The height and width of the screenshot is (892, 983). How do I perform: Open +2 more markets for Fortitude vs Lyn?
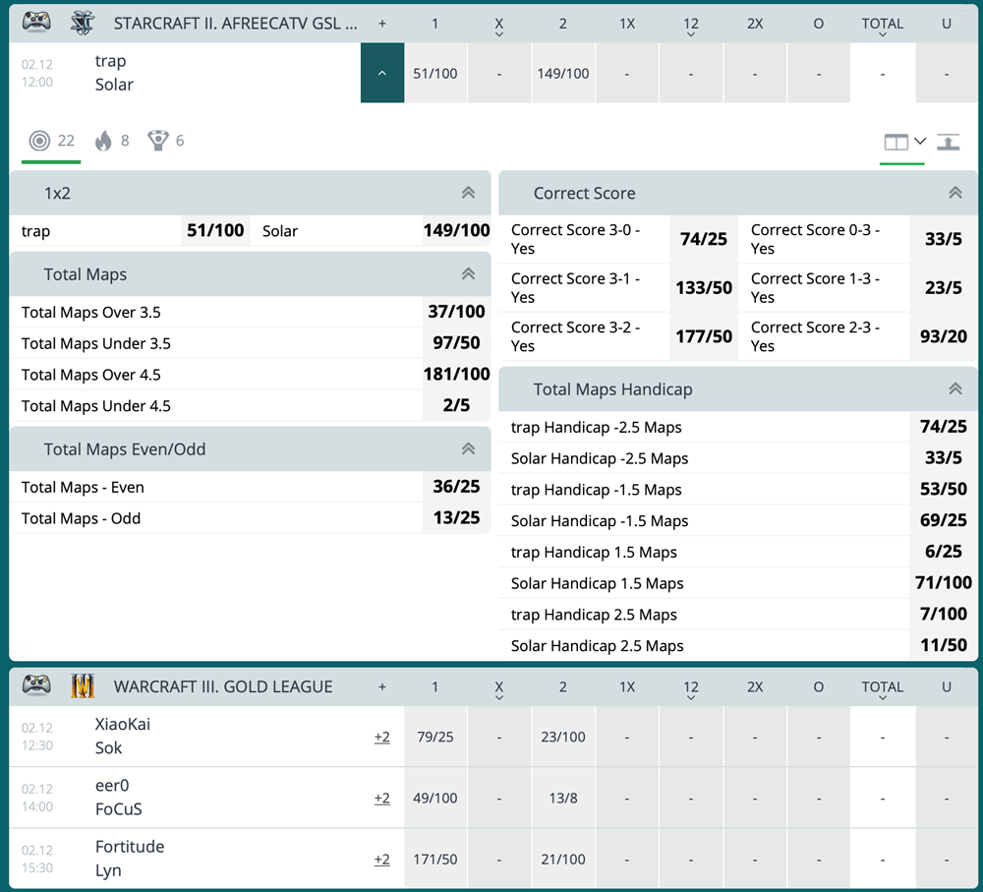(381, 860)
